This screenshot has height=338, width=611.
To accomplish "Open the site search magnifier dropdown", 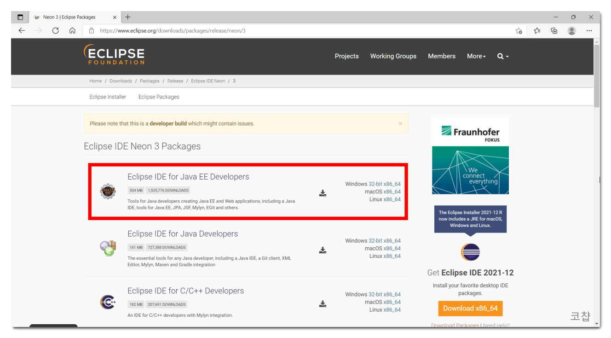I will tap(503, 56).
